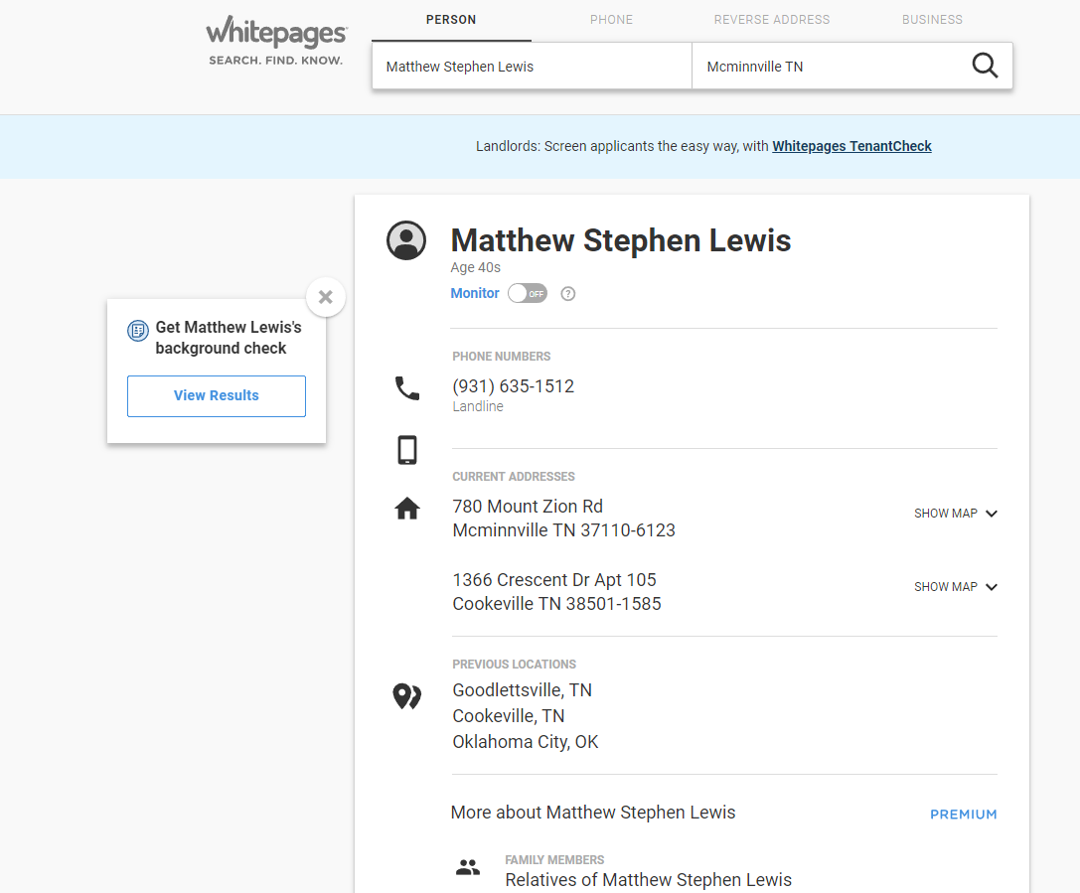The height and width of the screenshot is (893, 1080).
Task: Click the Monitor link
Action: click(x=475, y=293)
